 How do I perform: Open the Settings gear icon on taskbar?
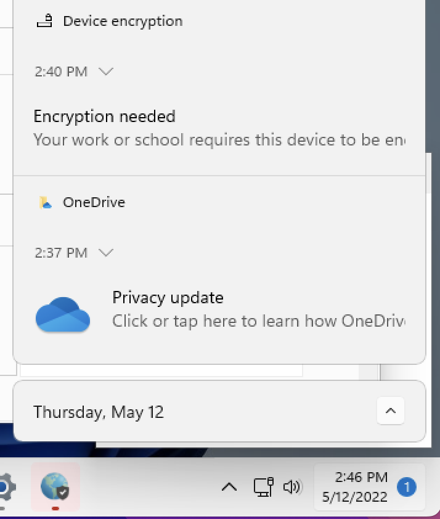[7, 487]
